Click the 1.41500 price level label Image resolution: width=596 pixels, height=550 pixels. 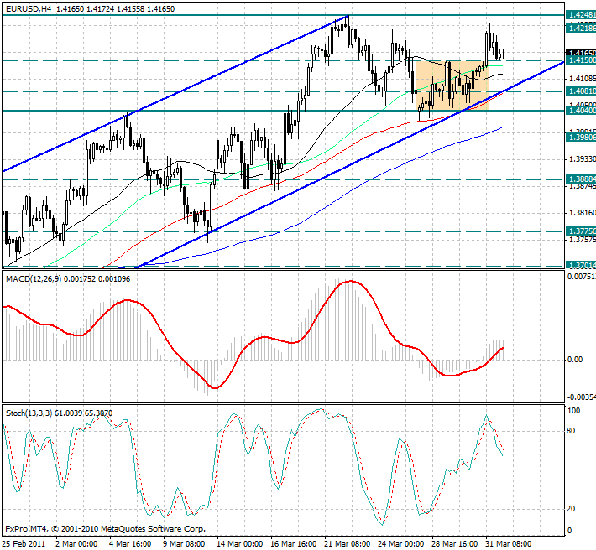pos(581,60)
